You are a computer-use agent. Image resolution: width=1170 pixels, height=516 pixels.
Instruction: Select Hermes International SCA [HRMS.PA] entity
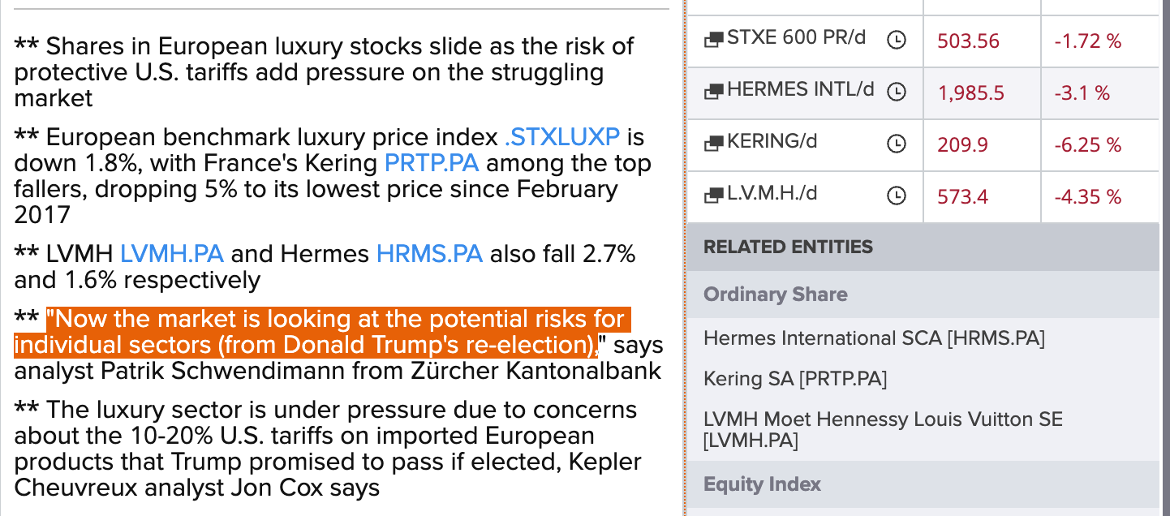pyautogui.click(x=874, y=338)
